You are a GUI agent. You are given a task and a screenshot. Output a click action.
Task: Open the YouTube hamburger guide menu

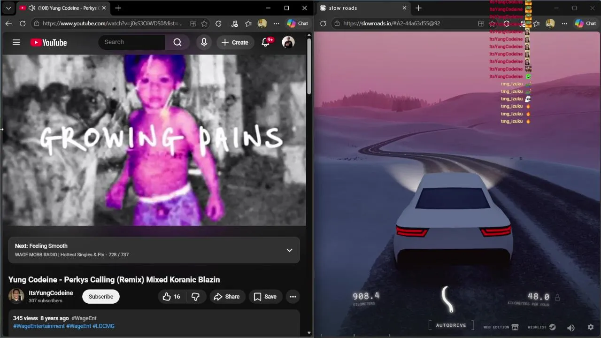pyautogui.click(x=16, y=42)
